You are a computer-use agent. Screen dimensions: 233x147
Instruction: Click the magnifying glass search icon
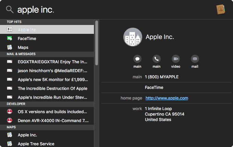click(x=10, y=10)
